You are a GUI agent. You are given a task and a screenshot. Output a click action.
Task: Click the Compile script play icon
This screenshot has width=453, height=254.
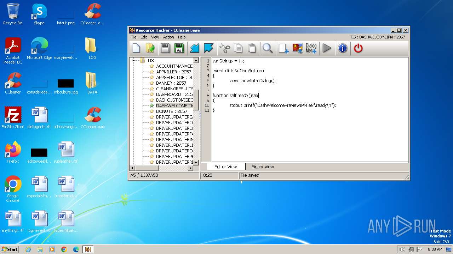tap(327, 48)
